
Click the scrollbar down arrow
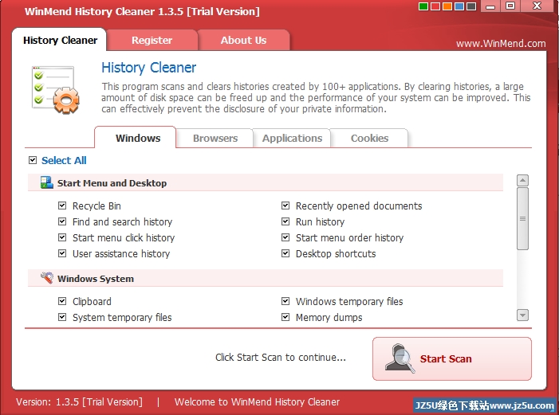point(522,315)
